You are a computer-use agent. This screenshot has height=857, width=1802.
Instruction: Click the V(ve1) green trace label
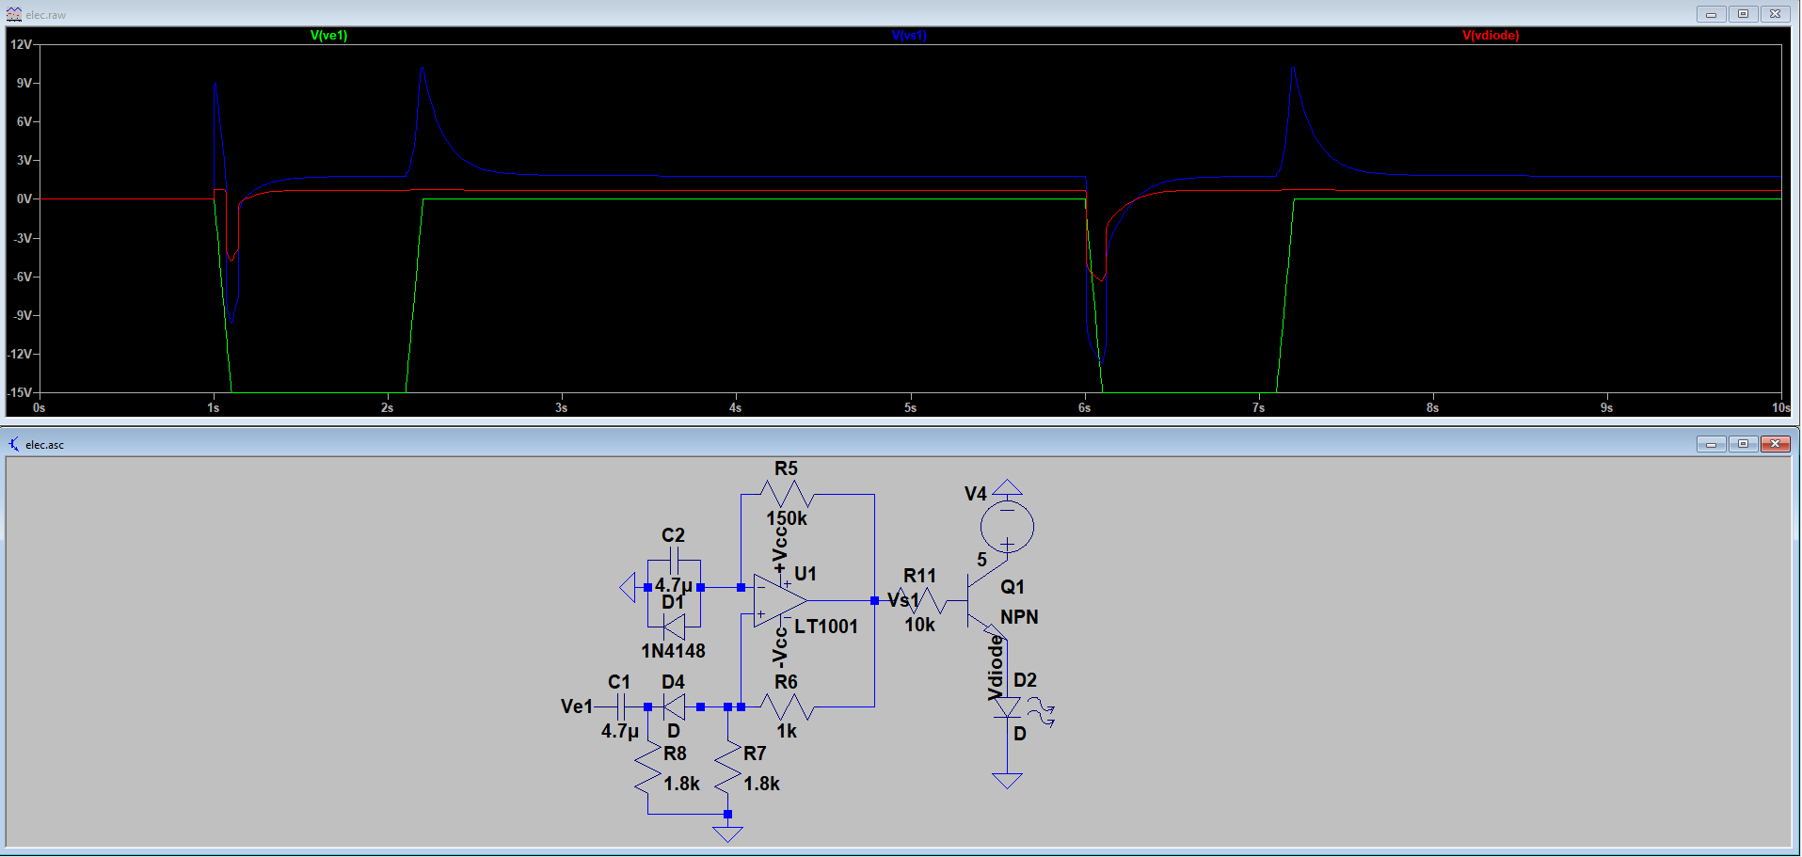point(328,36)
